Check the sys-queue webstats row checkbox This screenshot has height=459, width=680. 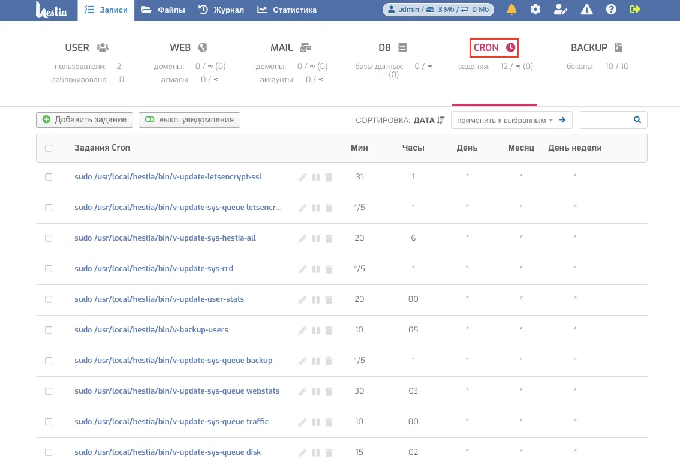click(49, 391)
